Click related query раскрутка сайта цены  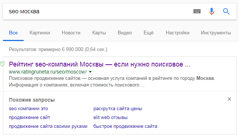point(118,109)
